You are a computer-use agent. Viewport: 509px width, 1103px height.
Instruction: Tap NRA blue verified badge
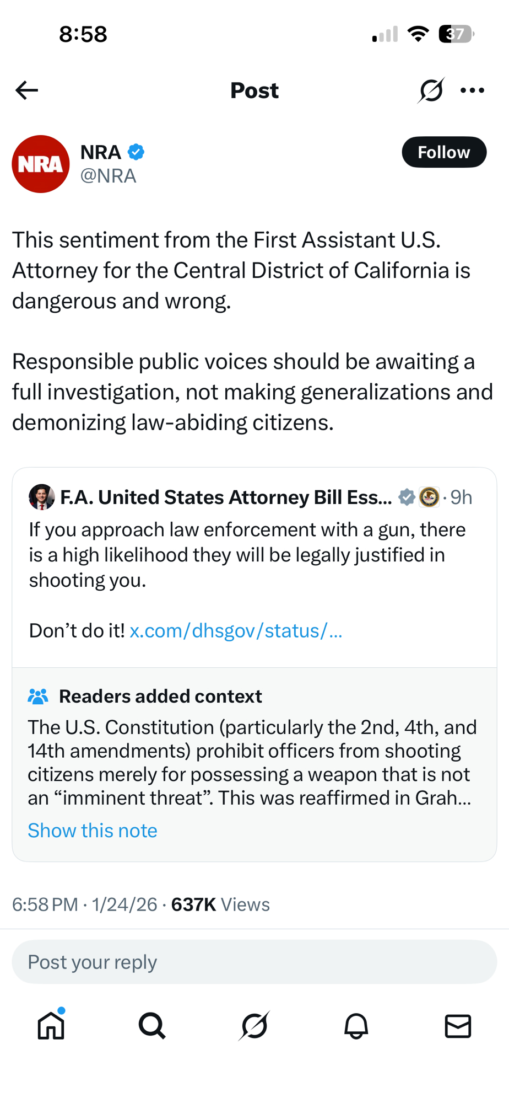point(136,152)
